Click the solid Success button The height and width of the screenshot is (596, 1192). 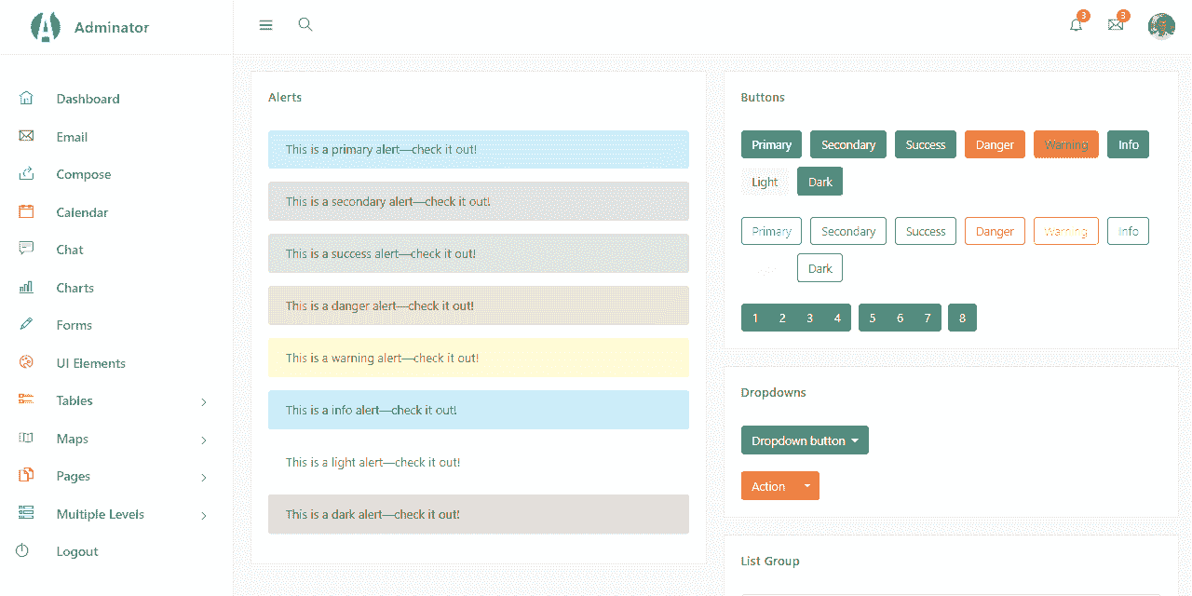[926, 144]
